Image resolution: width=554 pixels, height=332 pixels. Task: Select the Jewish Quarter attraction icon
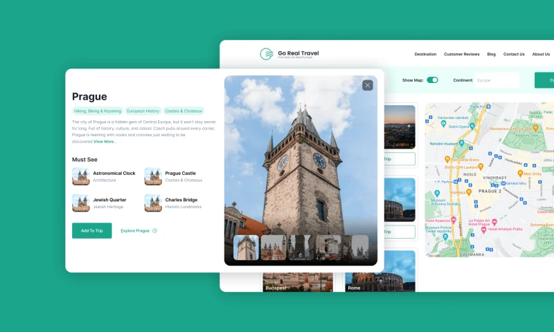click(x=81, y=203)
